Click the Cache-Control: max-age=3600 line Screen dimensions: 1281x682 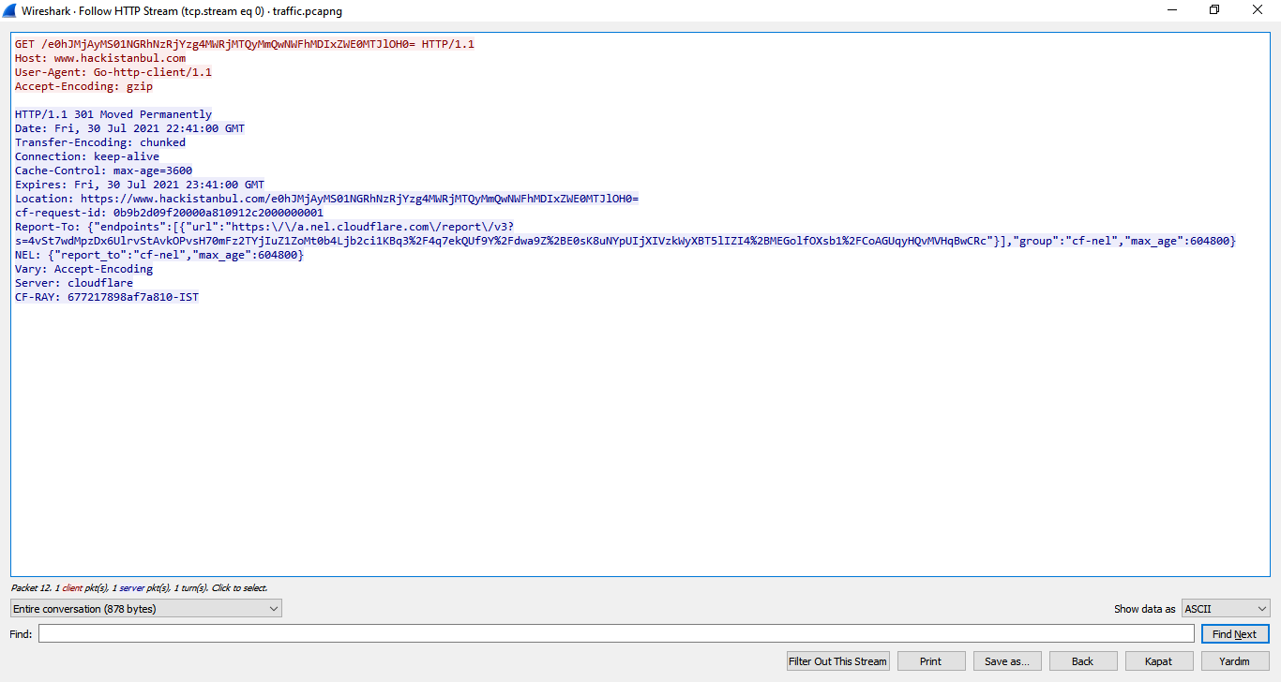tap(104, 170)
